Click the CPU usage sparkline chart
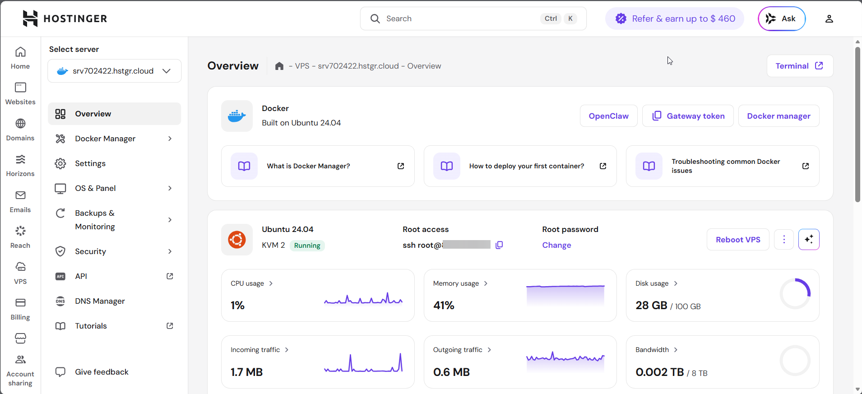This screenshot has width=862, height=394. [363, 299]
